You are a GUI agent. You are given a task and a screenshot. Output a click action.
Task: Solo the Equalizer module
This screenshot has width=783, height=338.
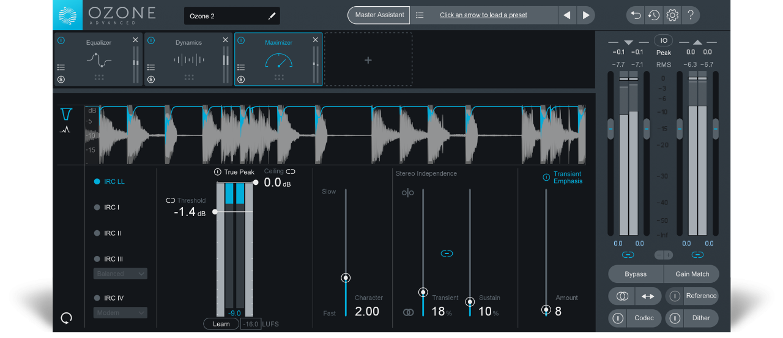(x=61, y=79)
